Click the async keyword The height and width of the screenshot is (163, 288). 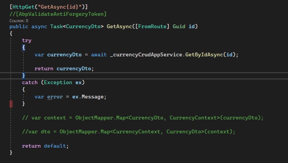(39, 27)
